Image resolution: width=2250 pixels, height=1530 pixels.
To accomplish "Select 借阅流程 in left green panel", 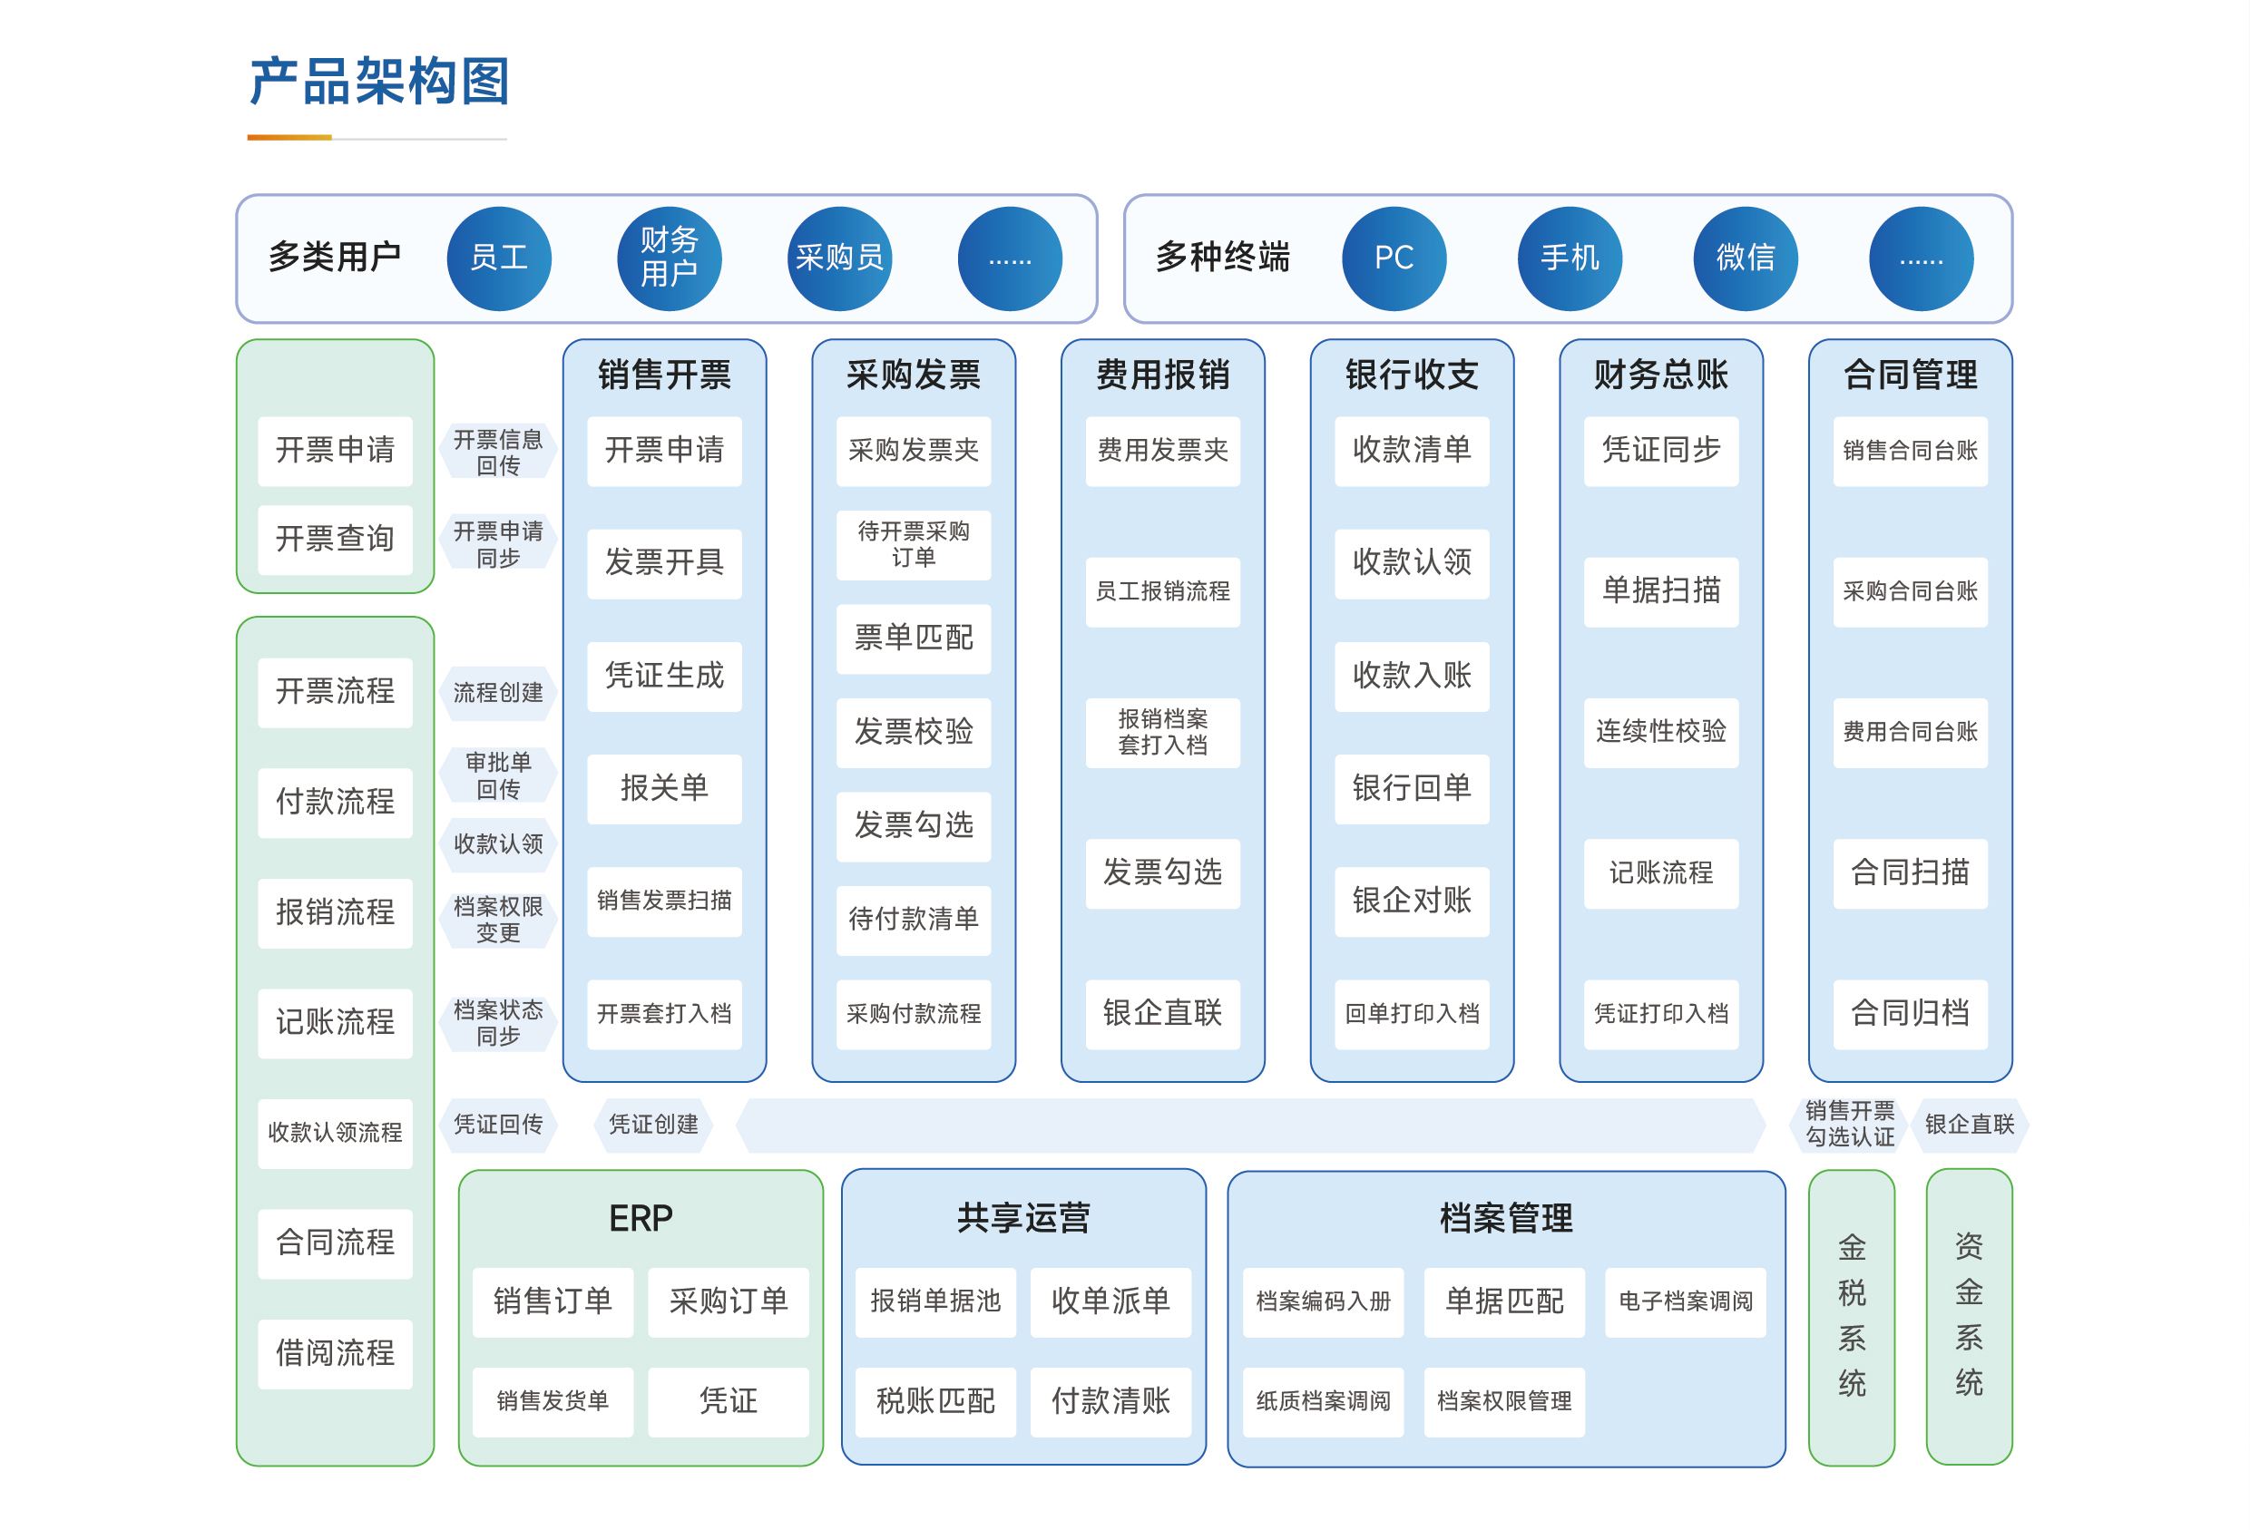I will pos(335,1353).
